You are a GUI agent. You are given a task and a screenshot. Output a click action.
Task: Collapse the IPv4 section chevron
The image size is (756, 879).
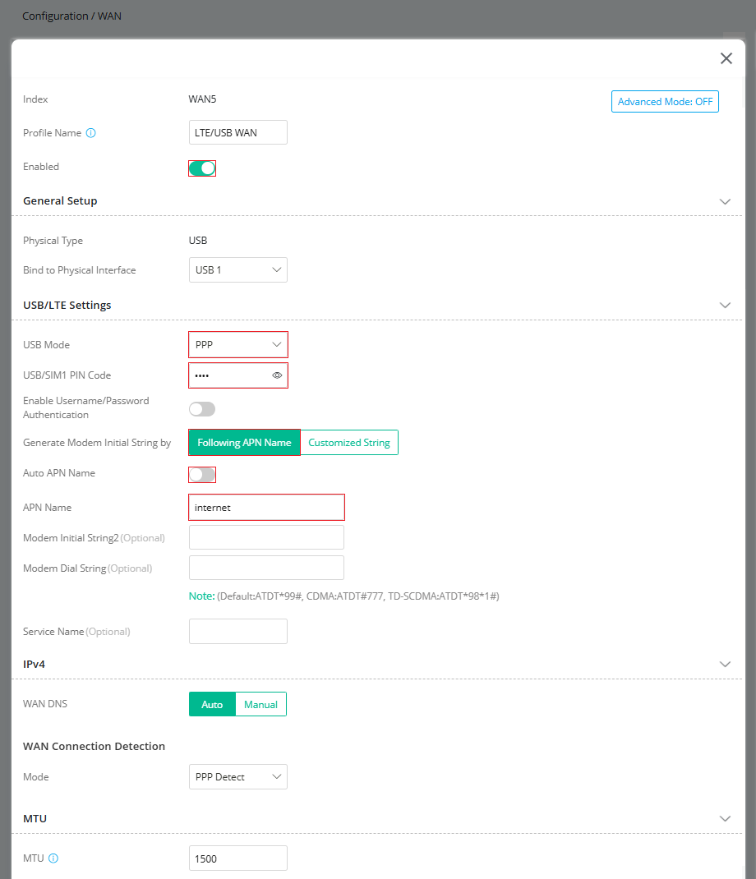[725, 665]
